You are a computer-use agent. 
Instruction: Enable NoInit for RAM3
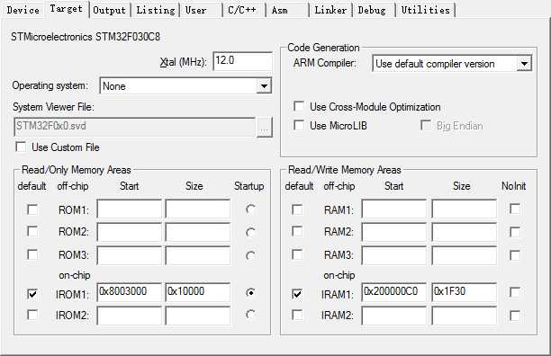click(x=515, y=255)
